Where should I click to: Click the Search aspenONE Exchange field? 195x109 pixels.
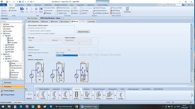[169, 5]
